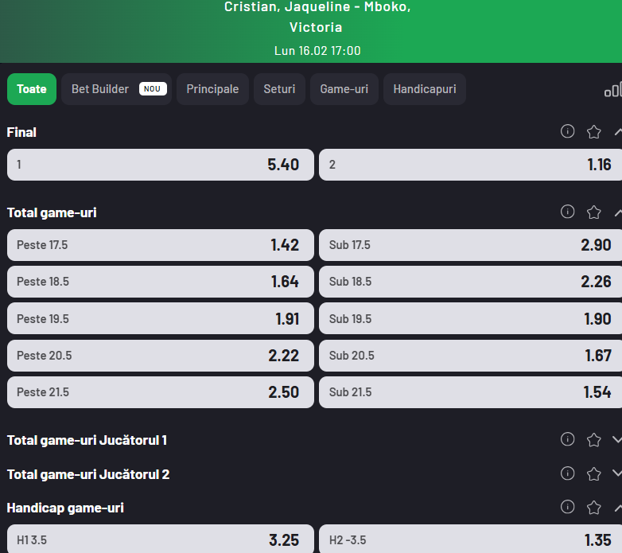Image resolution: width=622 pixels, height=553 pixels.
Task: Open the Bet Builder tab
Action: click(x=118, y=89)
